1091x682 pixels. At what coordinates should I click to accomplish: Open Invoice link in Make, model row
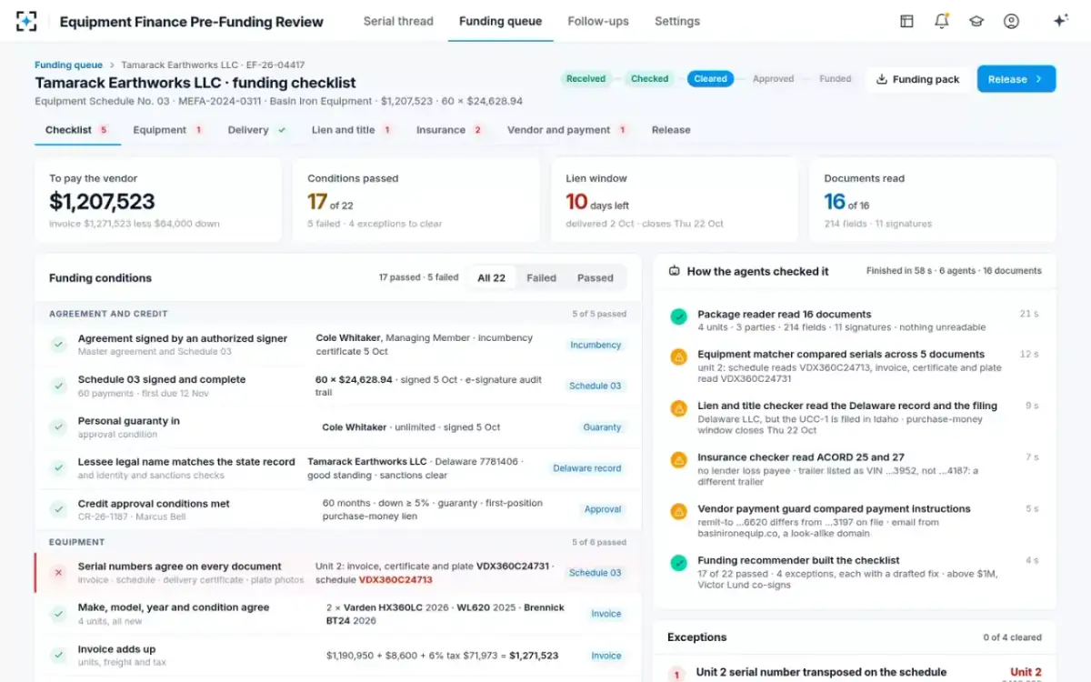coord(606,614)
